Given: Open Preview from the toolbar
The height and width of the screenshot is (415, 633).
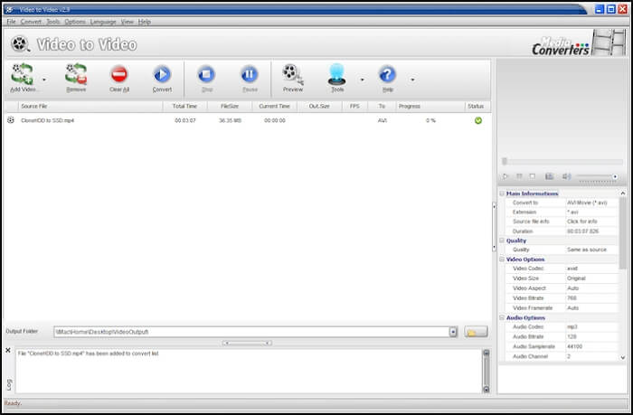Looking at the screenshot, I should coord(292,76).
